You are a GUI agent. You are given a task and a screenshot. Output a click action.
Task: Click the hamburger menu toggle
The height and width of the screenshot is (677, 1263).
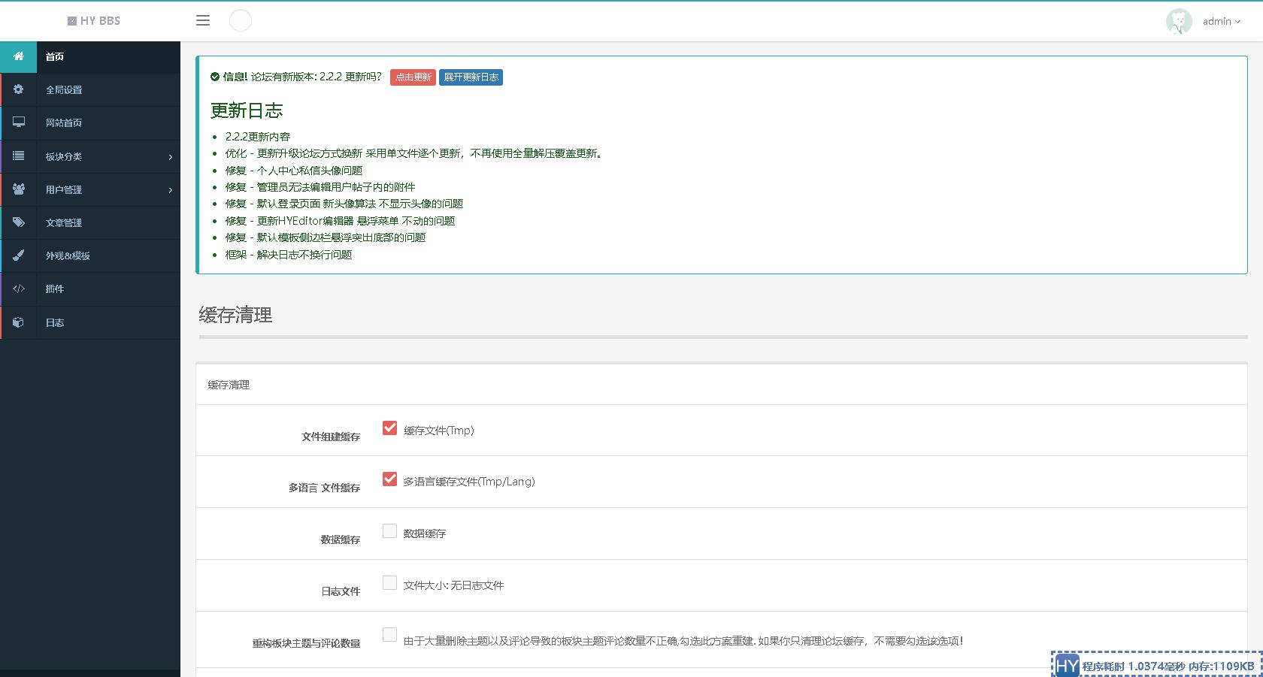tap(202, 20)
